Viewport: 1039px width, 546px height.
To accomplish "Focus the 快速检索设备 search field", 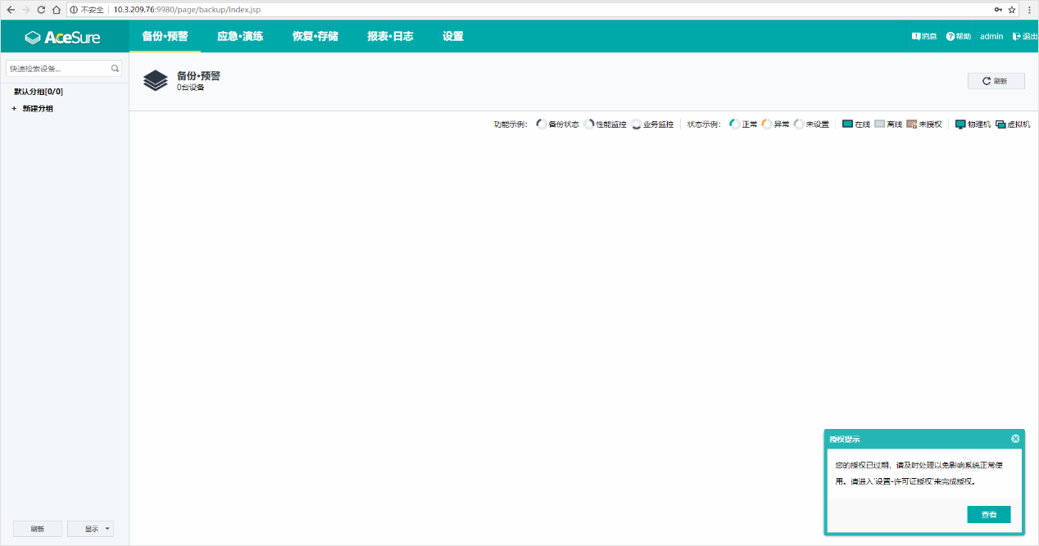I will (57, 69).
